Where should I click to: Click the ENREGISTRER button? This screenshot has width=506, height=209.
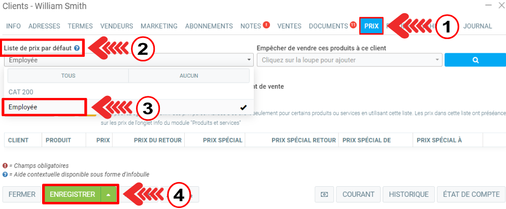73,194
